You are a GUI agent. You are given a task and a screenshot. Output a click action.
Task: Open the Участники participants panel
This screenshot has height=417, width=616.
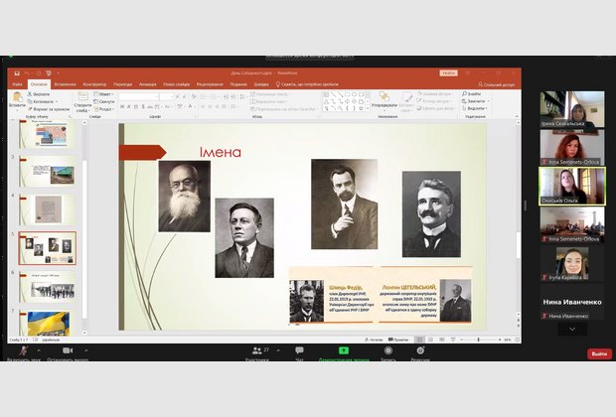click(x=258, y=351)
